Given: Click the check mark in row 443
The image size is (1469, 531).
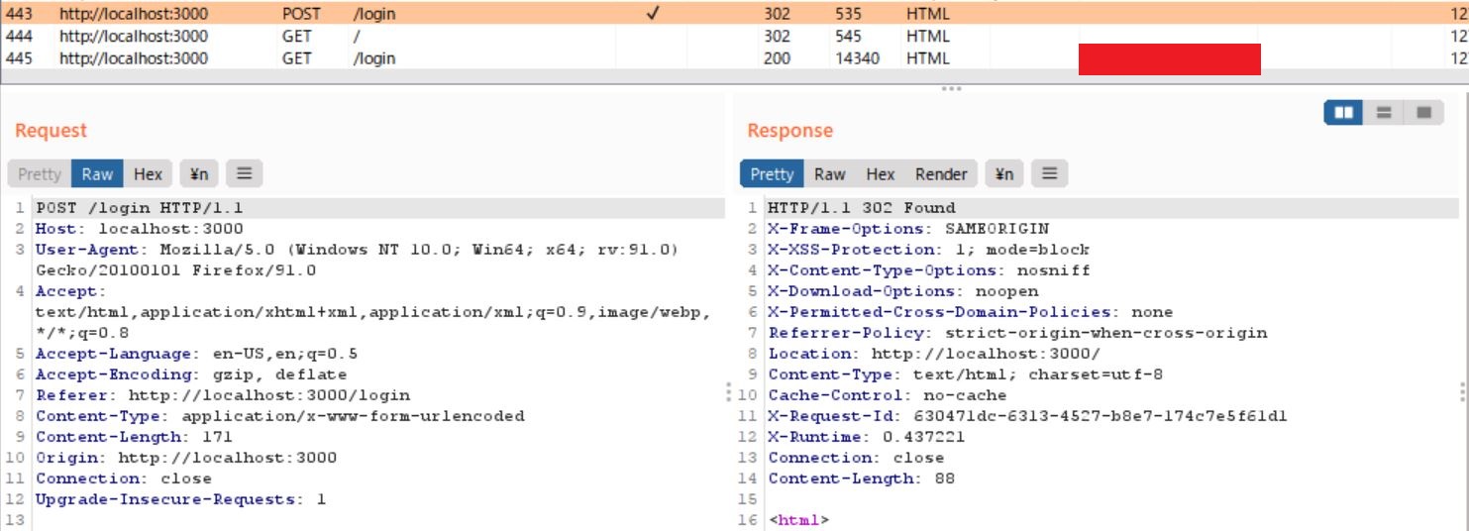Looking at the screenshot, I should click(652, 14).
